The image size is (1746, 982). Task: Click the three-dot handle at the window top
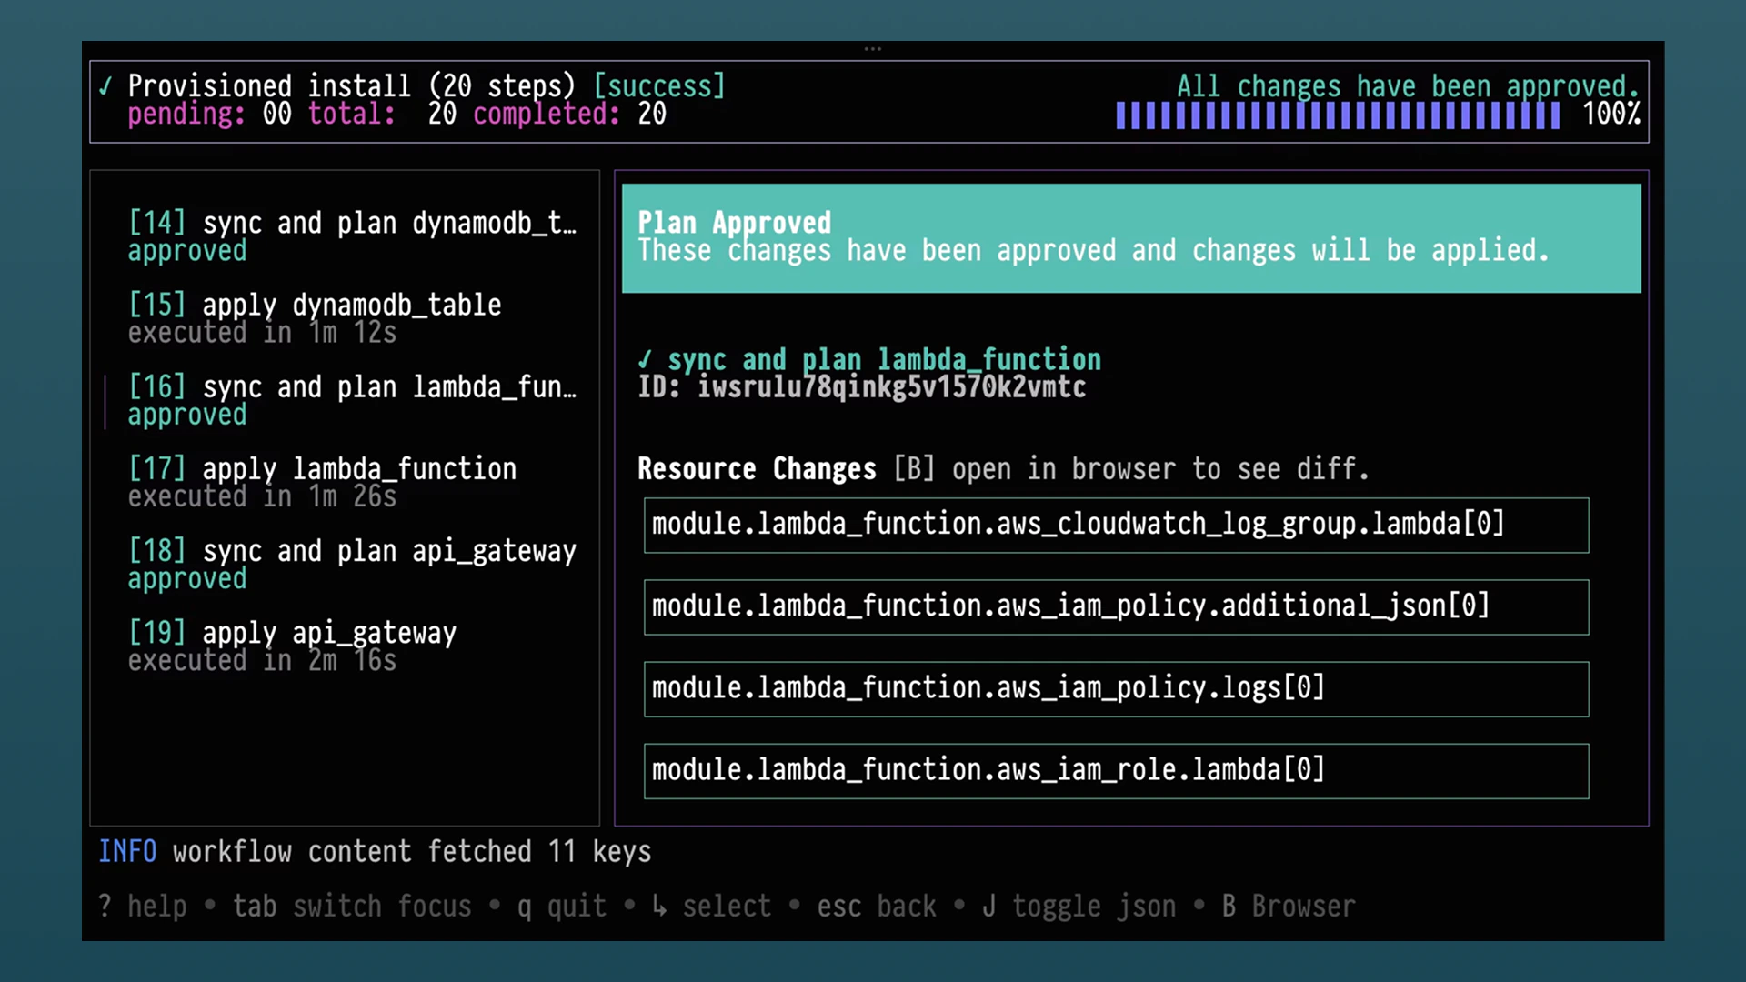pos(873,49)
